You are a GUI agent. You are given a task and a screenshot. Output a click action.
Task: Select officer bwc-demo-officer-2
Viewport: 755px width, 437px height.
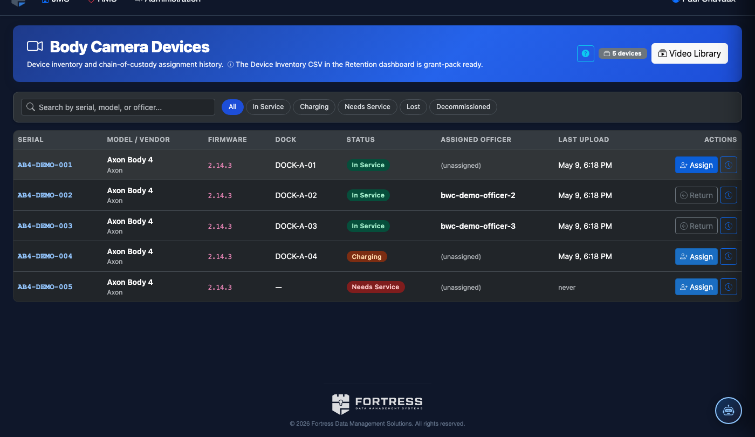(x=478, y=195)
